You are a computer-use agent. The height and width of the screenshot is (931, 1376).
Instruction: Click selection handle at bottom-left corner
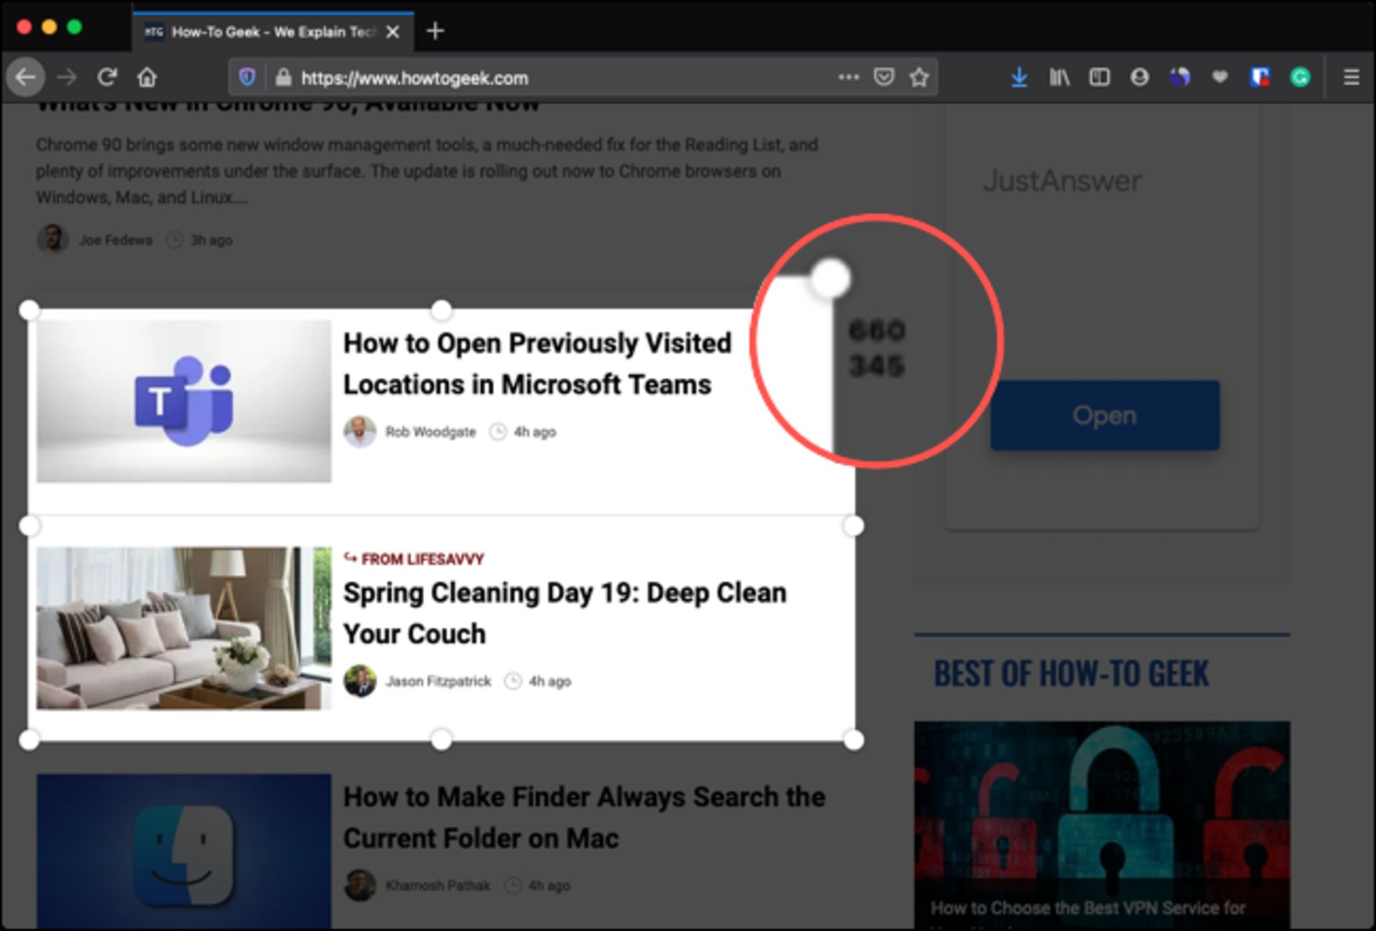click(x=29, y=740)
